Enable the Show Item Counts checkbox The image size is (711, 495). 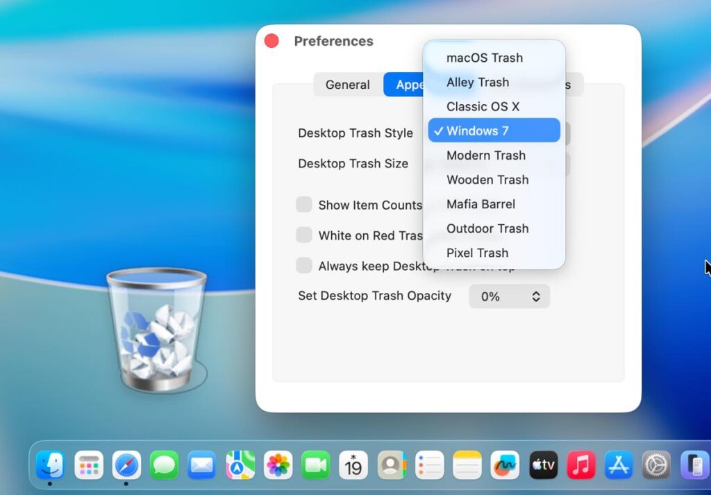coord(304,205)
